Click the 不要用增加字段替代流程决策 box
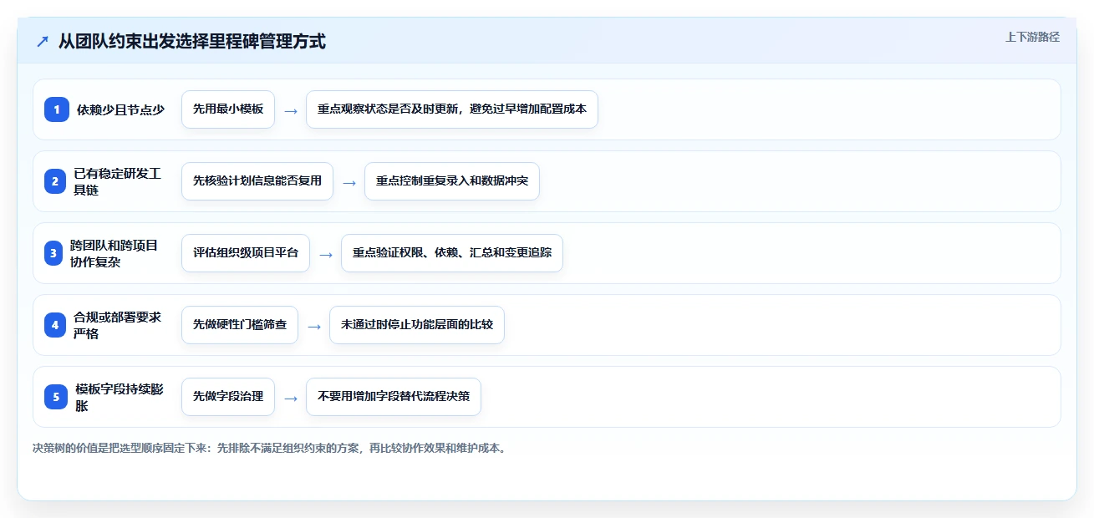This screenshot has height=518, width=1094. [x=394, y=397]
